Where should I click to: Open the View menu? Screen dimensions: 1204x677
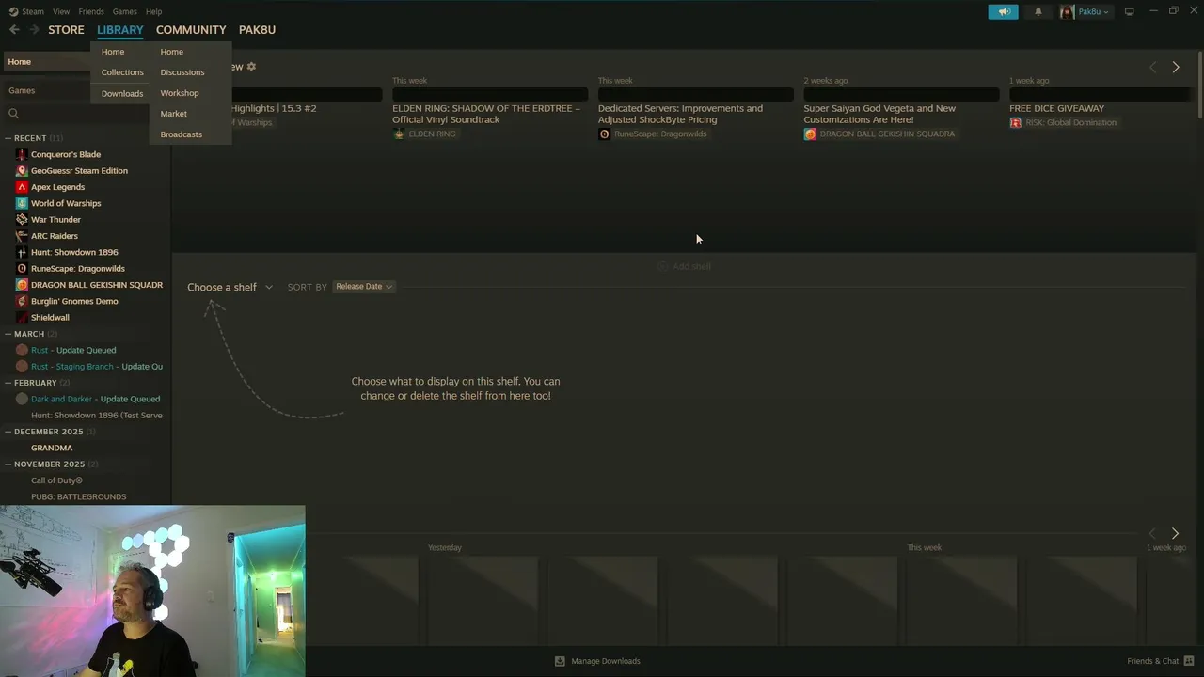61,11
